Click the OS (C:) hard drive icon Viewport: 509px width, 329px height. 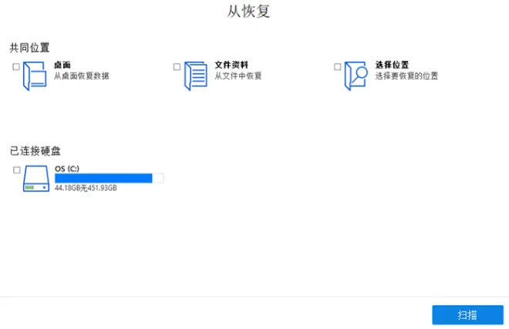(36, 179)
